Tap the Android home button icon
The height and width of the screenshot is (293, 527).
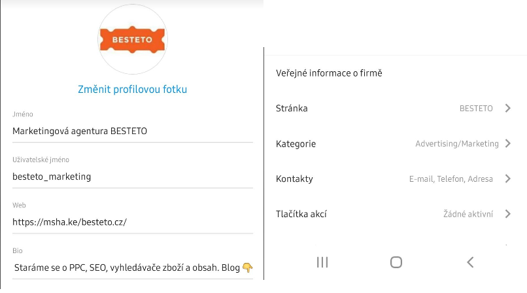pos(396,262)
